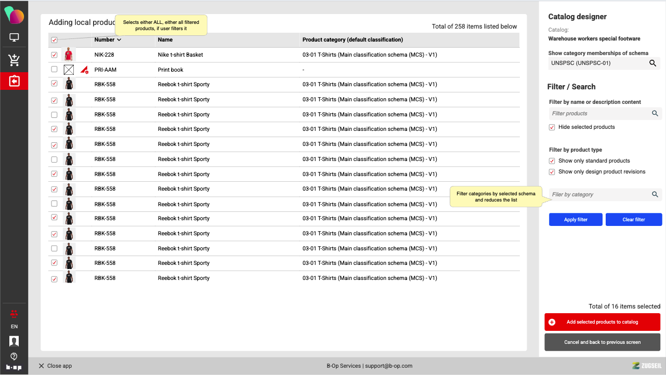
Task: Toggle Show only design product revisions
Action: point(552,172)
